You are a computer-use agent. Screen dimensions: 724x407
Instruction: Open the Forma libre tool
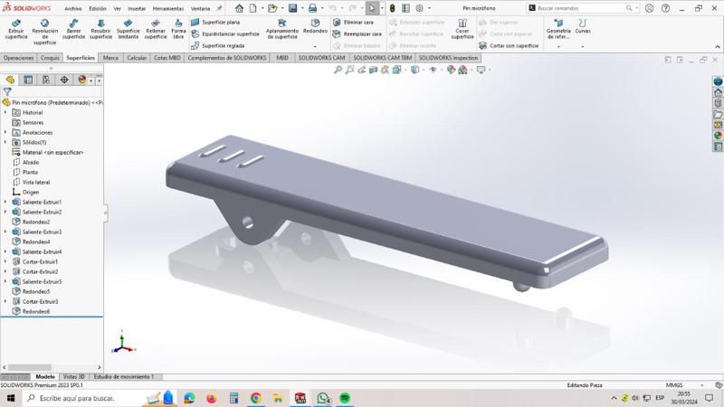[178, 29]
